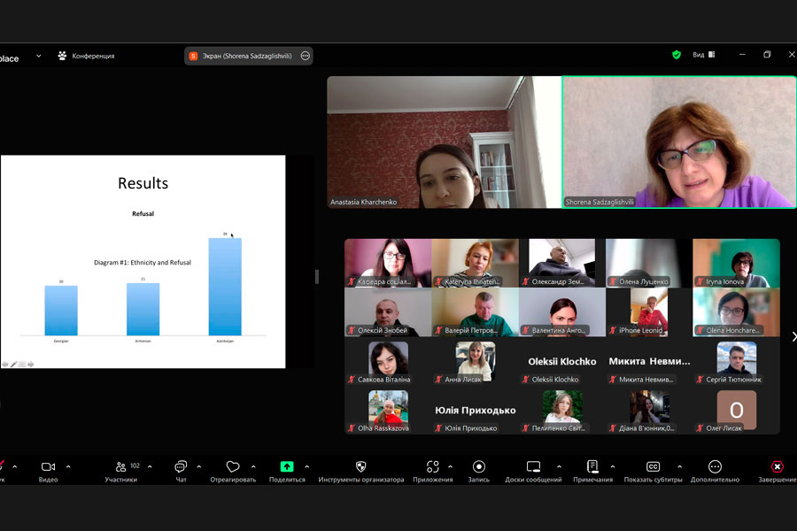Select Олена Луценко participant tile
Viewport: 797px width, 531px height.
649,263
